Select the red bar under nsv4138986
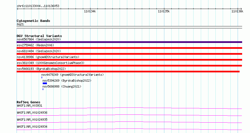 coord(129,60)
